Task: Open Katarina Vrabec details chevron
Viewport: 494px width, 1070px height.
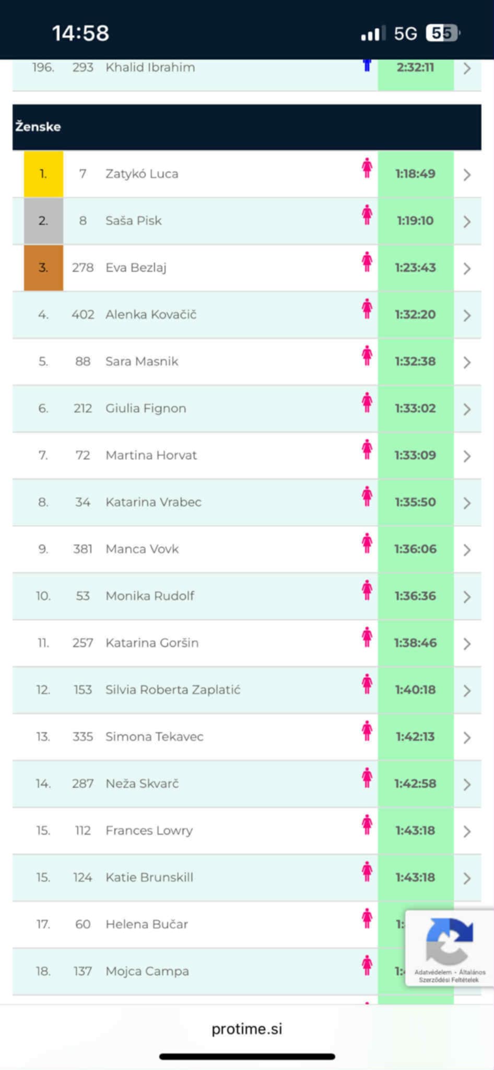Action: 467,503
